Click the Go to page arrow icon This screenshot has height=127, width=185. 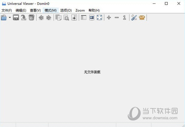[x=74, y=18]
